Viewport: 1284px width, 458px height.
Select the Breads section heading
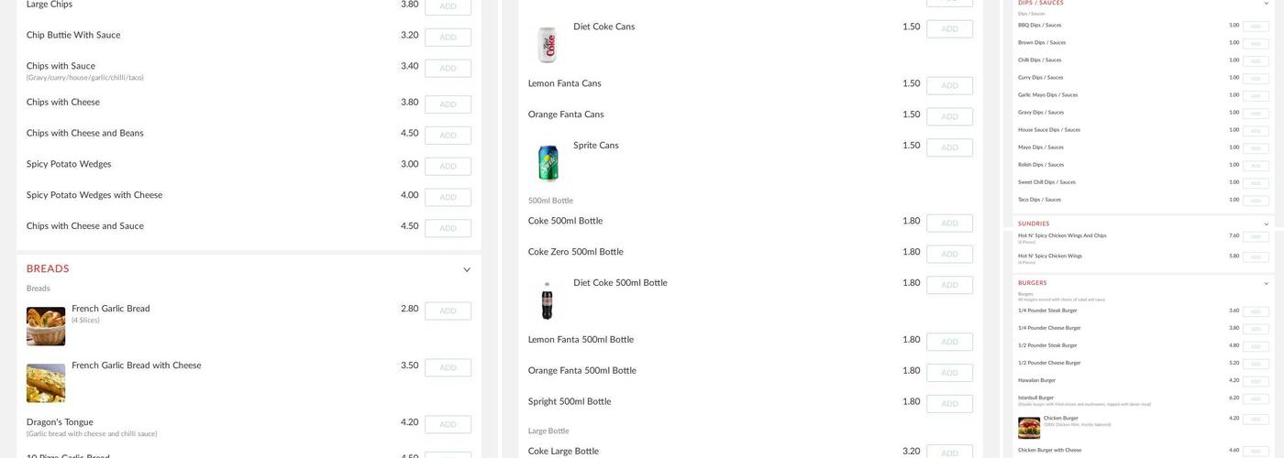(x=48, y=269)
